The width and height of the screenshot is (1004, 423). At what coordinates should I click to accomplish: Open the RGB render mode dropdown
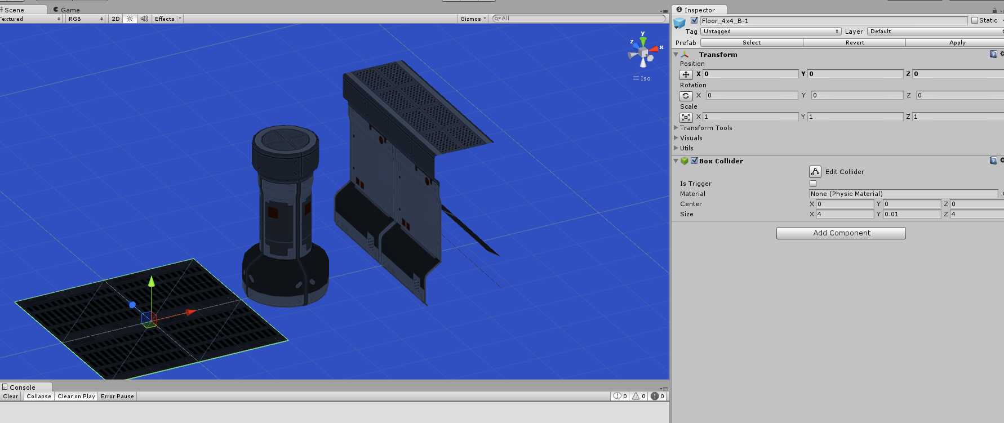(x=85, y=19)
